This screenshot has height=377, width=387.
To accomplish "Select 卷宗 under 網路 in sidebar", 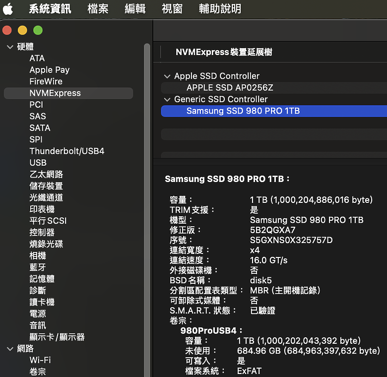I will 38,372.
